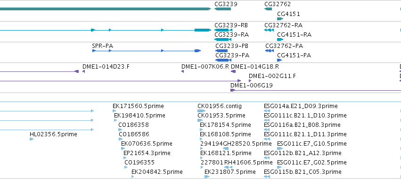Click the CG3239-PA protein bar
The image size is (401, 179).
point(223,60)
